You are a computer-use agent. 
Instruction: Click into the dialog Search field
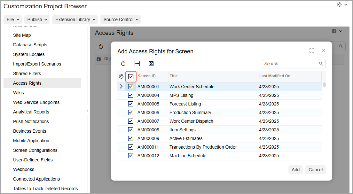click(x=289, y=64)
